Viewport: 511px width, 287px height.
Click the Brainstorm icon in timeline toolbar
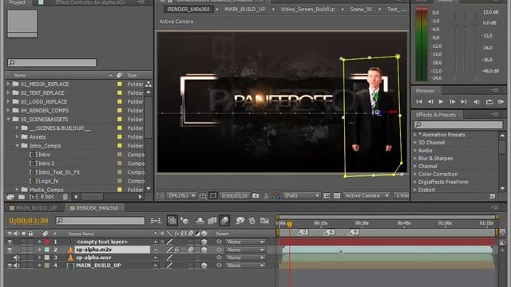[x=240, y=221]
